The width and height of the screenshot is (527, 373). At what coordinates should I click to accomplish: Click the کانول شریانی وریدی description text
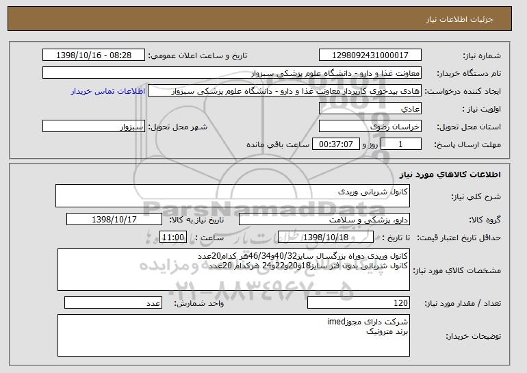[x=373, y=192]
